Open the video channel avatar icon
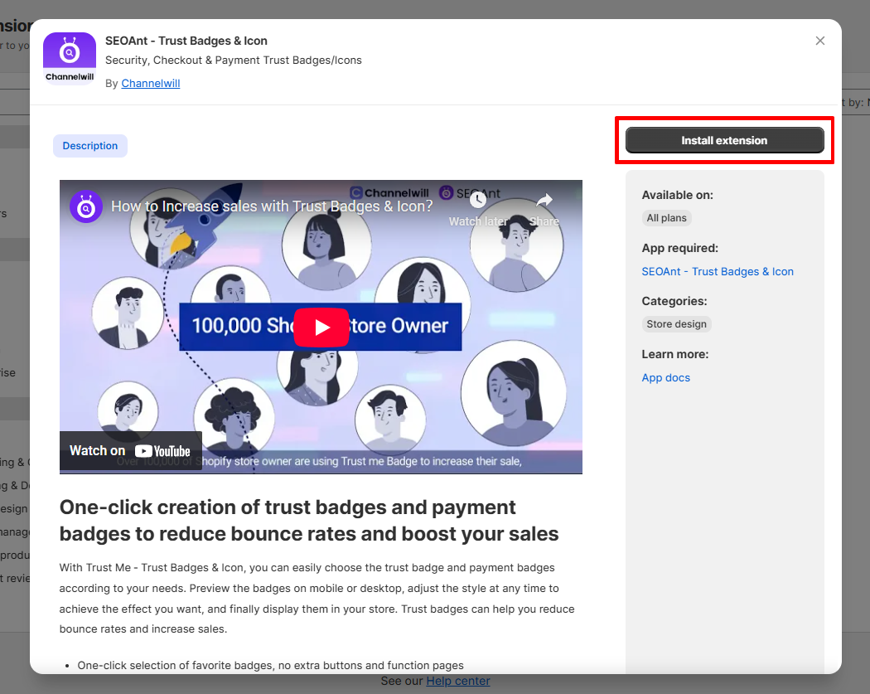The height and width of the screenshot is (694, 870). [86, 206]
